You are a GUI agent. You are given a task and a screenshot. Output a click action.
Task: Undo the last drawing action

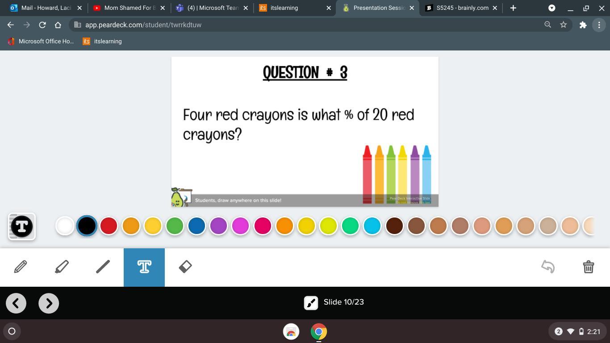(x=548, y=267)
